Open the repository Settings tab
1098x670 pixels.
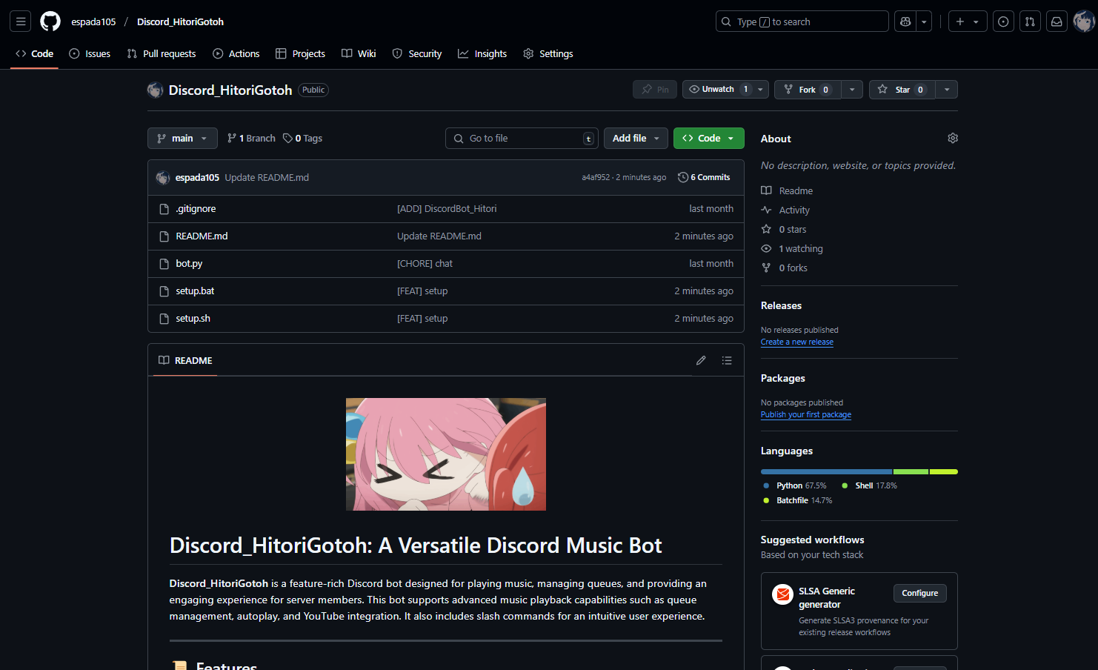(548, 53)
